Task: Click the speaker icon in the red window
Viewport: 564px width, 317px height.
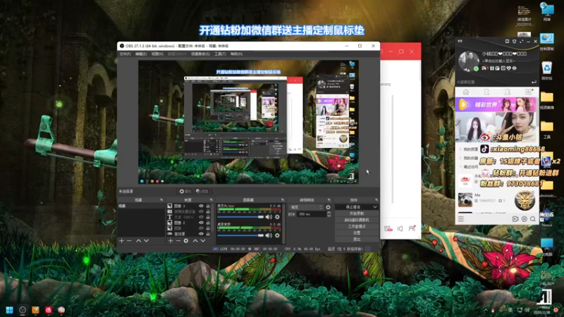Action: [x=400, y=228]
